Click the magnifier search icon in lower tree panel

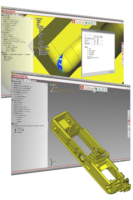point(46,85)
